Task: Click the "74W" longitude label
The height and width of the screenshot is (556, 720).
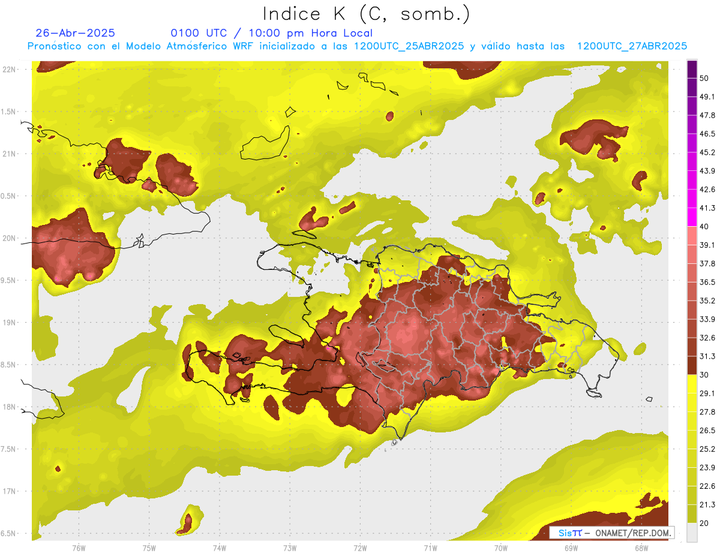Action: pyautogui.click(x=220, y=548)
